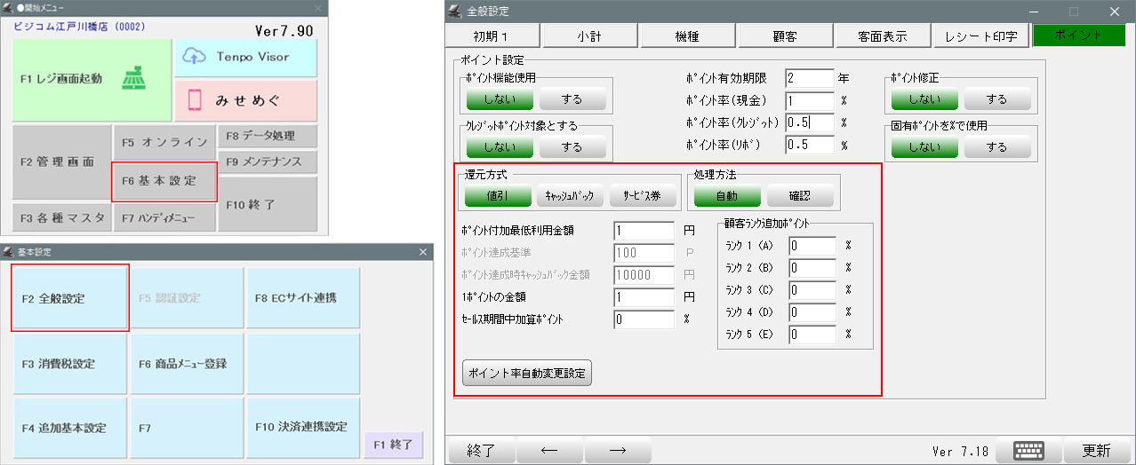The image size is (1136, 465).
Task: Click F10 終了 in start menu
Action: click(x=268, y=204)
